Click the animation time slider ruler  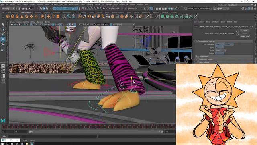tap(88, 126)
